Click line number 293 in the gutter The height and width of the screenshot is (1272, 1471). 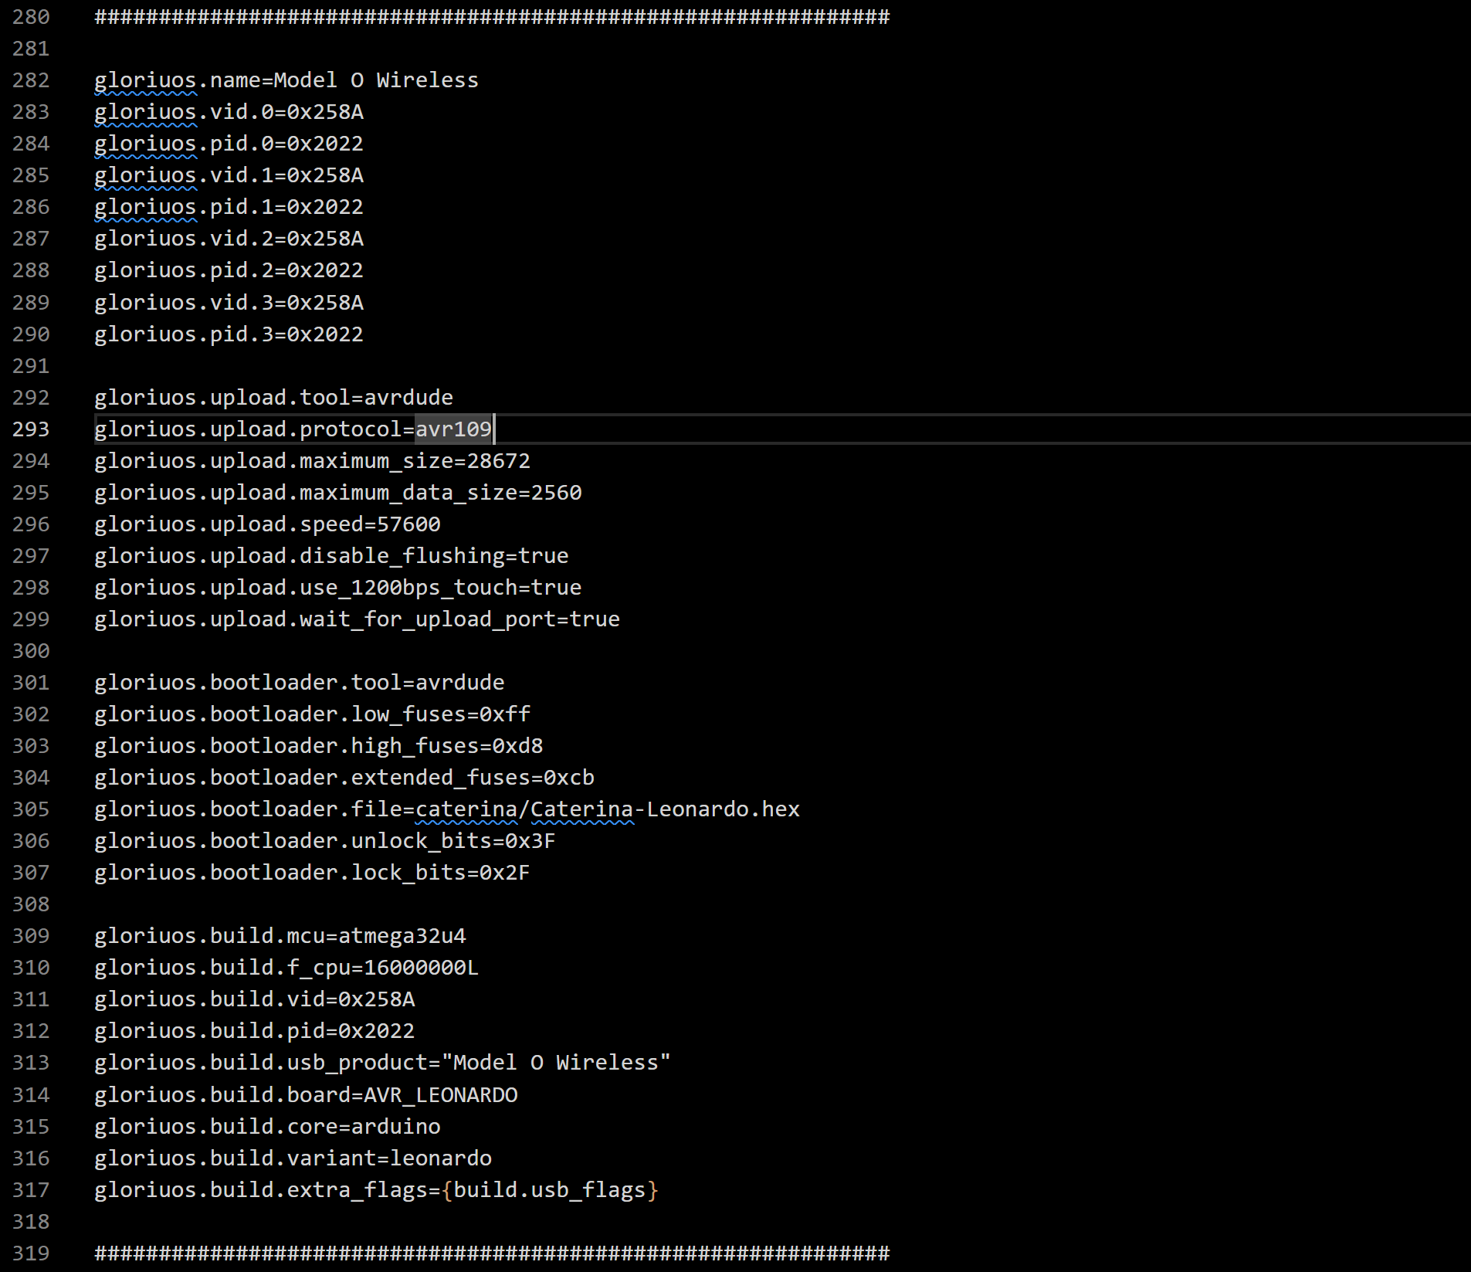(31, 429)
